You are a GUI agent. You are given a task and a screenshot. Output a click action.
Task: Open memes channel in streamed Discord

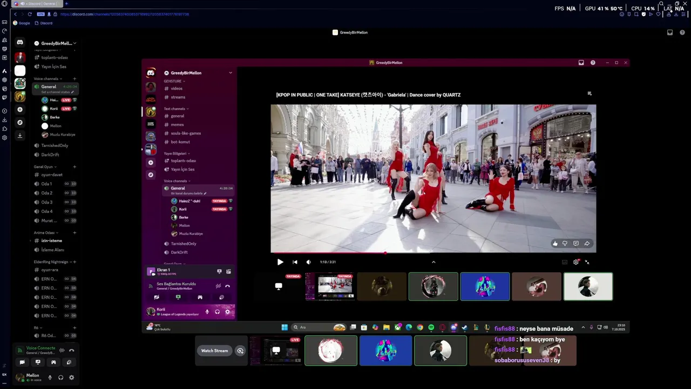click(x=177, y=125)
